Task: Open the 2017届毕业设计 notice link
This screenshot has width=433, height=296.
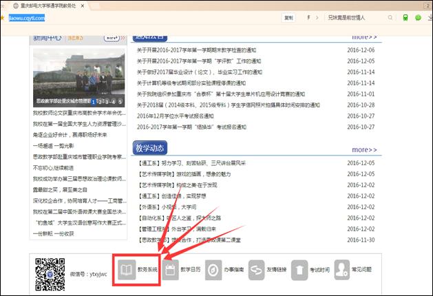Action: tap(199, 72)
